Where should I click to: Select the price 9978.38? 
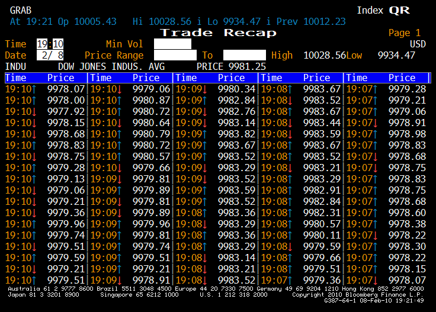(x=408, y=224)
